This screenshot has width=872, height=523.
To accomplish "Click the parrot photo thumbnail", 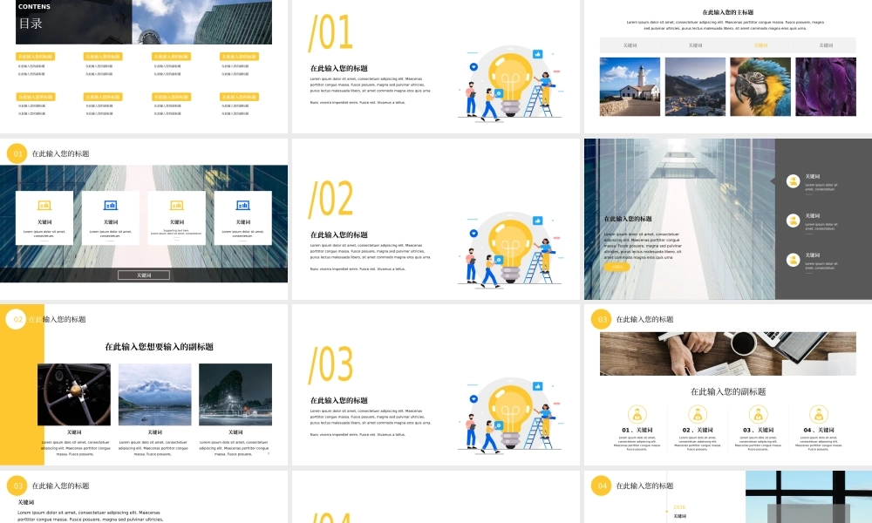I will pos(760,86).
